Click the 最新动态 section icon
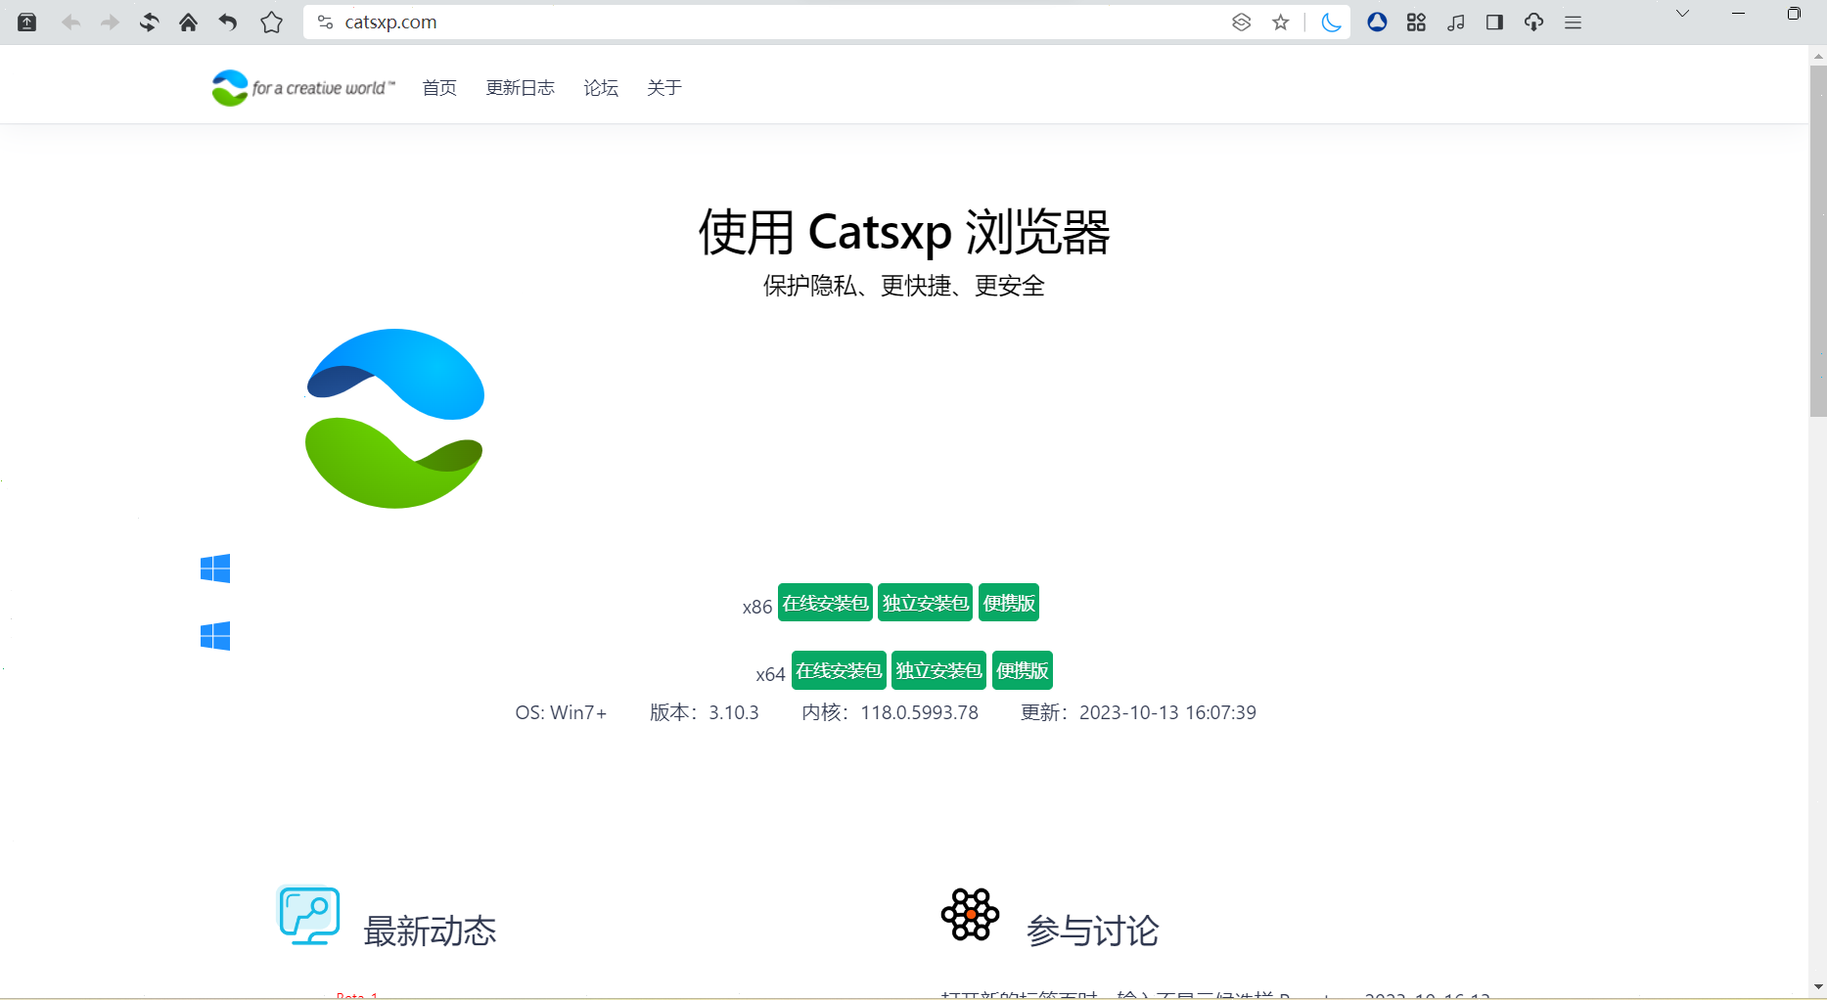1827x1000 pixels. tap(309, 916)
